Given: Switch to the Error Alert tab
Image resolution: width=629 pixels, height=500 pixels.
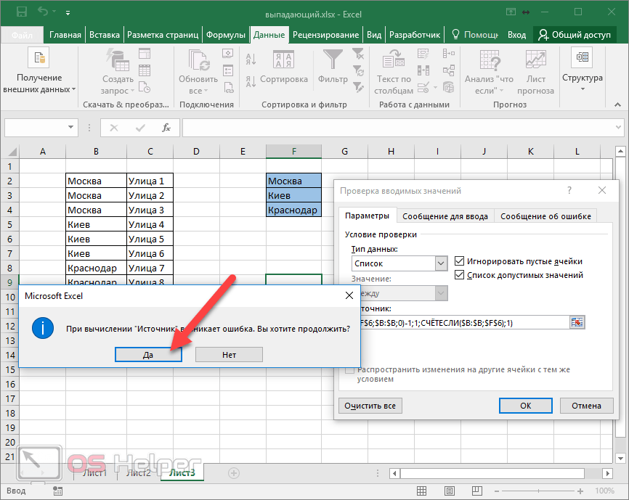Looking at the screenshot, I should pyautogui.click(x=545, y=216).
